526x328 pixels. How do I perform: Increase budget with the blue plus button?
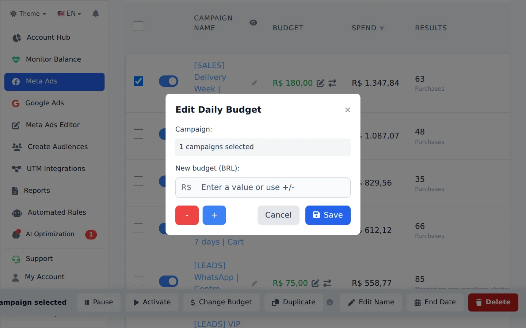(214, 215)
